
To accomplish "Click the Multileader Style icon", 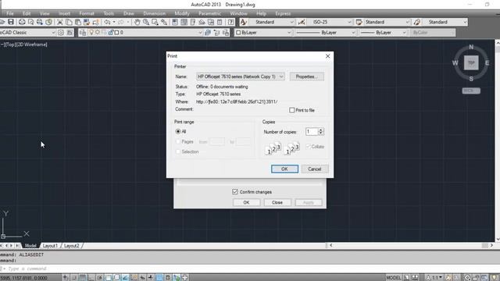I will [416, 22].
